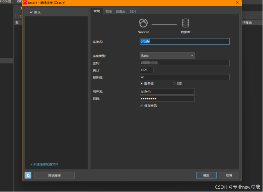This screenshot has height=192, width=263.
Task: Click the 服务名 field containing xe
Action: pos(185,77)
